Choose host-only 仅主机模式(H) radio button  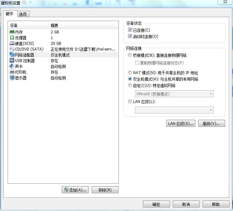click(130, 79)
